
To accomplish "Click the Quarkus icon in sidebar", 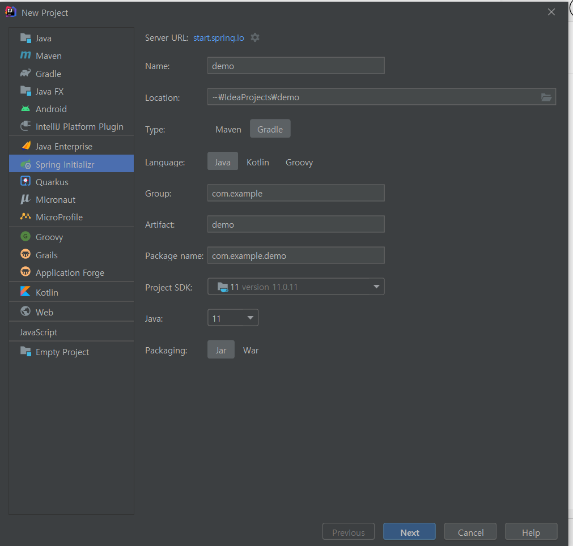I will tap(26, 181).
